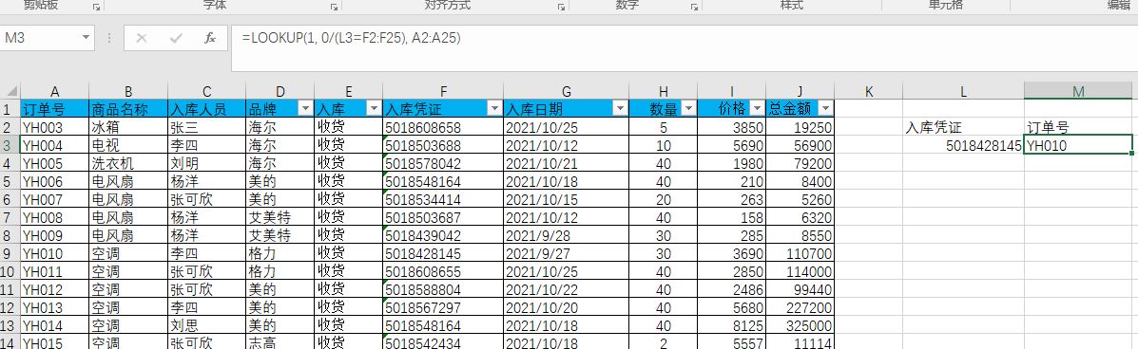Select cell containing 刘明
The height and width of the screenshot is (349, 1138).
pyautogui.click(x=207, y=164)
